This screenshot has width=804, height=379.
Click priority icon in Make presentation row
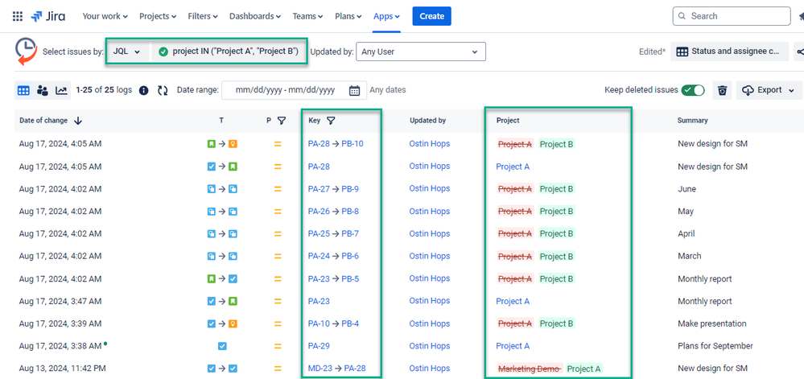click(x=278, y=323)
